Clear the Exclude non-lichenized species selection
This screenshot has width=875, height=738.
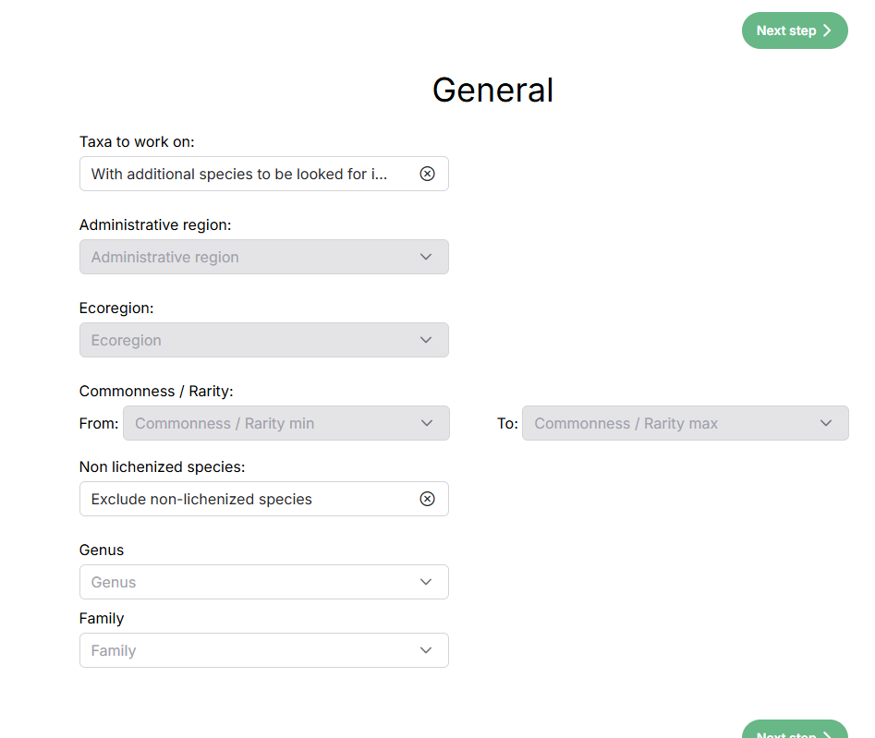coord(427,499)
